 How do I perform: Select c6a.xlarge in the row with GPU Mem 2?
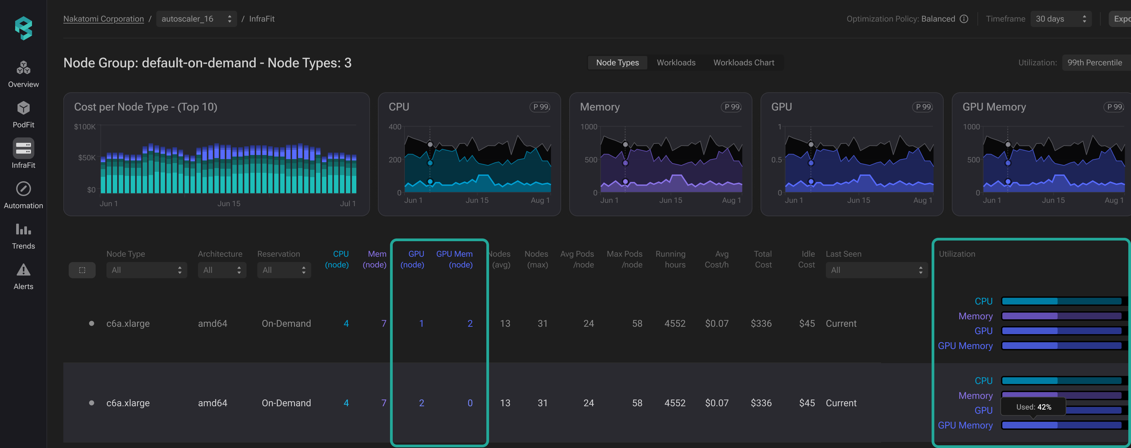pos(128,324)
